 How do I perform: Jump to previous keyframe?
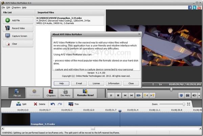(146, 95)
